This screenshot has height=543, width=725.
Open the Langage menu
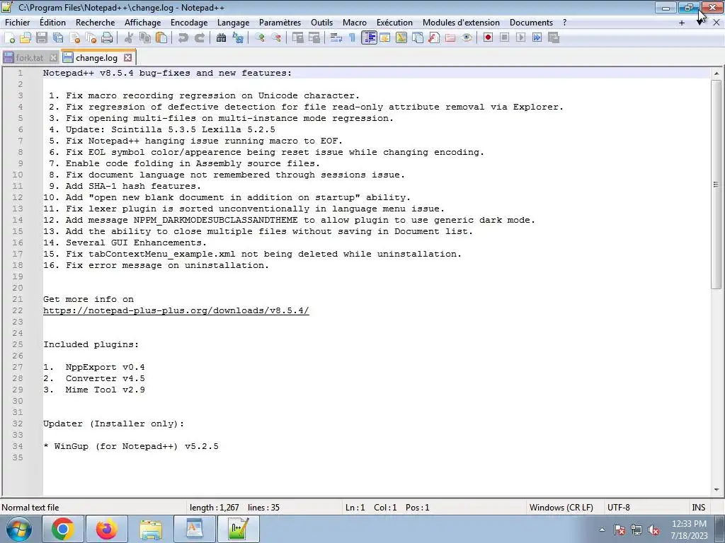(x=233, y=23)
